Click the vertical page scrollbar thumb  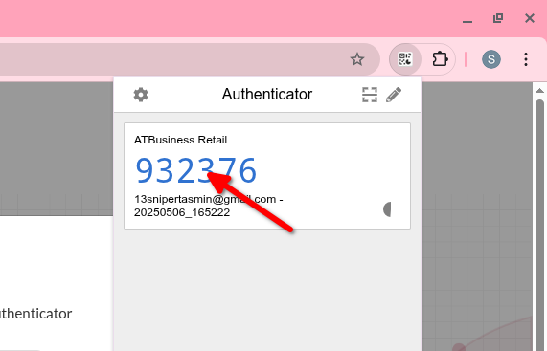click(x=539, y=225)
